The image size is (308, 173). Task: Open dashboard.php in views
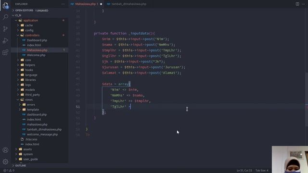pyautogui.click(x=37, y=114)
